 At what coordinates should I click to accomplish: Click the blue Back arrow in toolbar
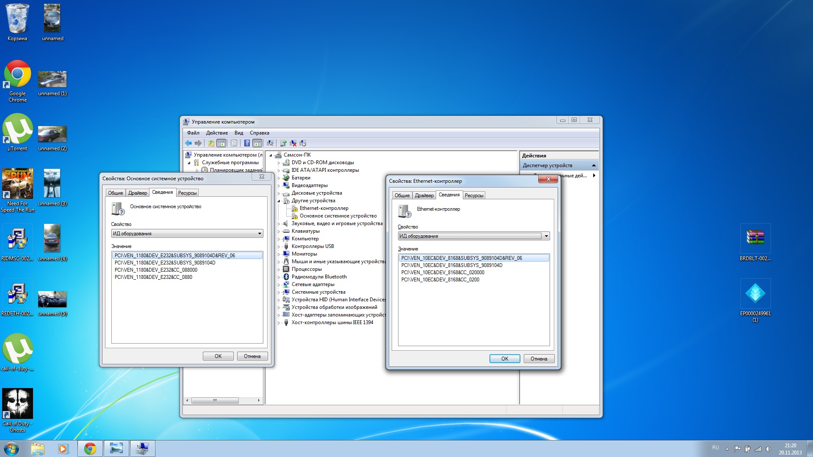coord(188,143)
